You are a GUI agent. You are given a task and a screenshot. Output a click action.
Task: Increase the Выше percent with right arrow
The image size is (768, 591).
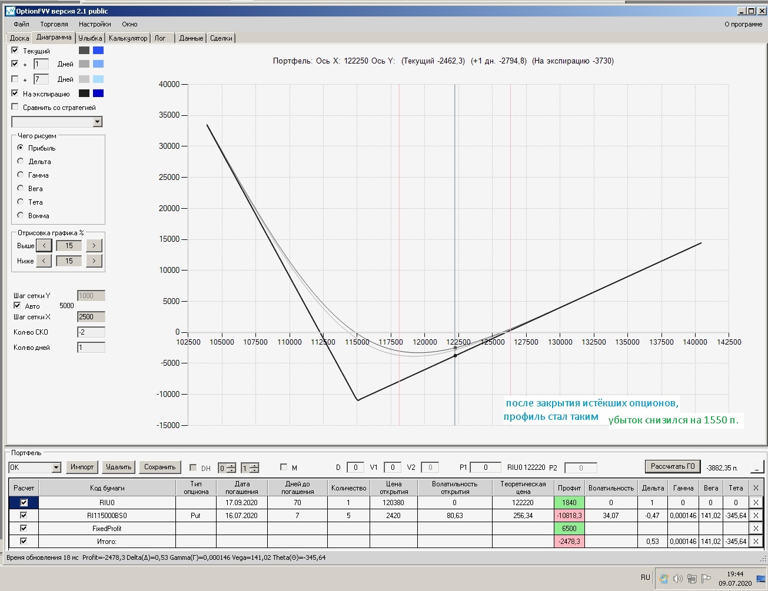(94, 246)
